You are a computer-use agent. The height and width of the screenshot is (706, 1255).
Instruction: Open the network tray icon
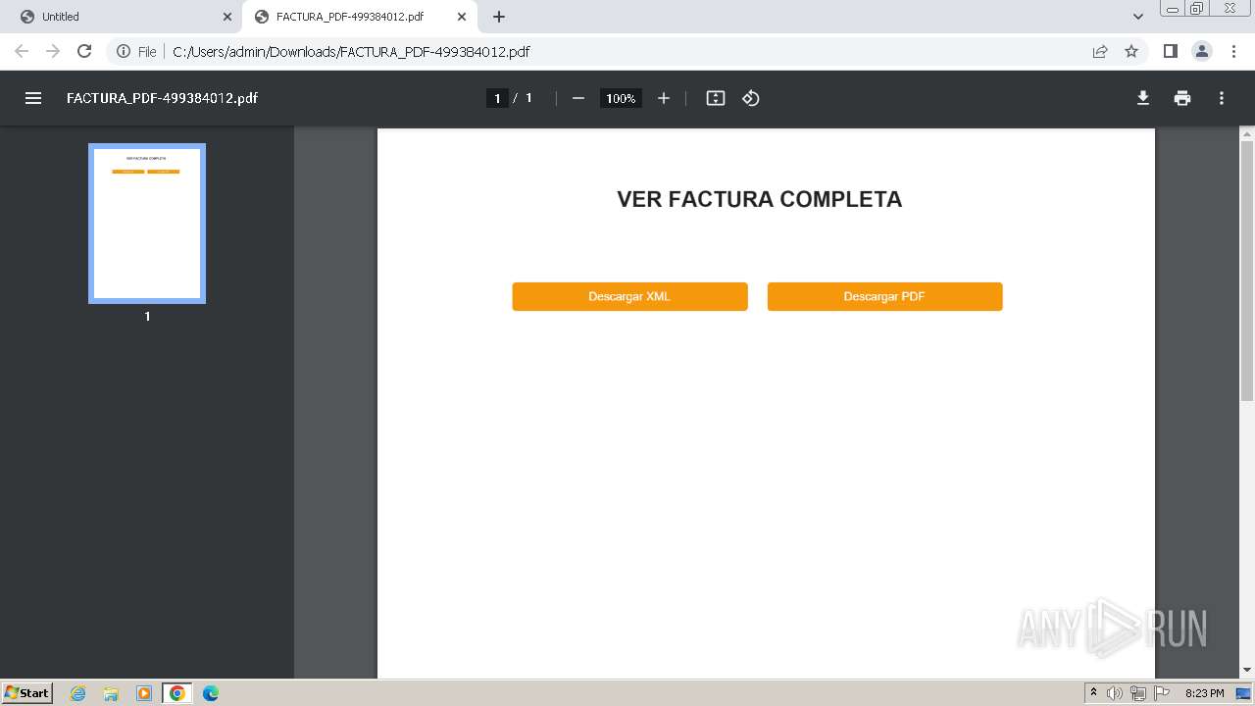[1138, 693]
